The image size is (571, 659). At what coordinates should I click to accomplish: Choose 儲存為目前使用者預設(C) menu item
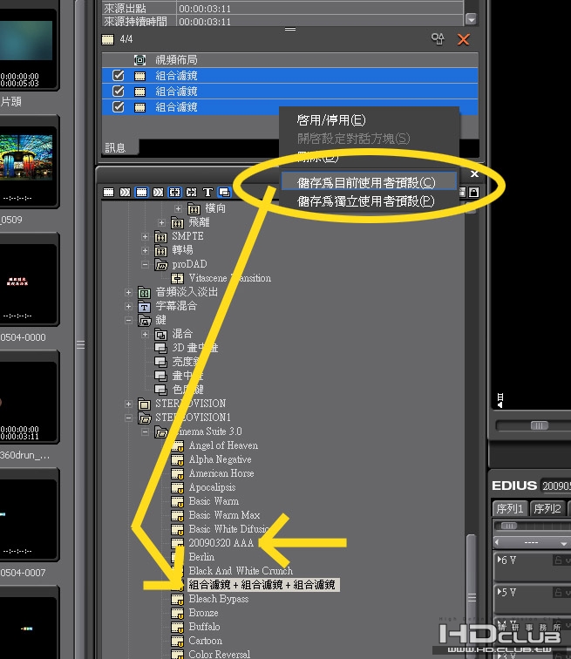(x=369, y=182)
